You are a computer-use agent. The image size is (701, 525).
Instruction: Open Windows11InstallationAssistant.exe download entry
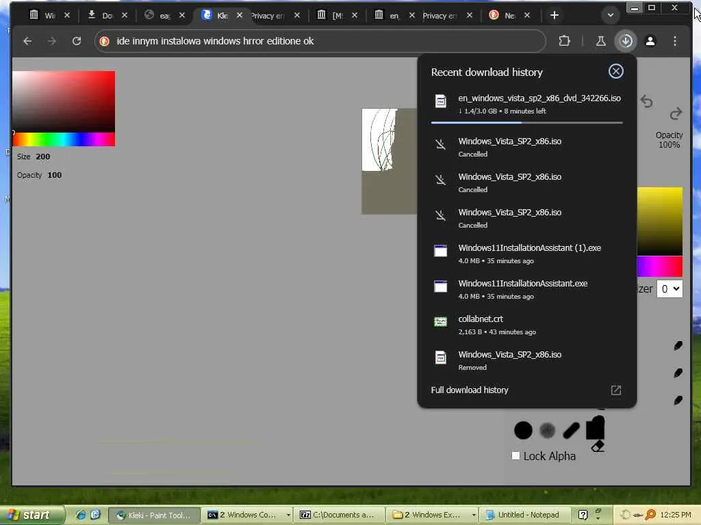(x=526, y=289)
